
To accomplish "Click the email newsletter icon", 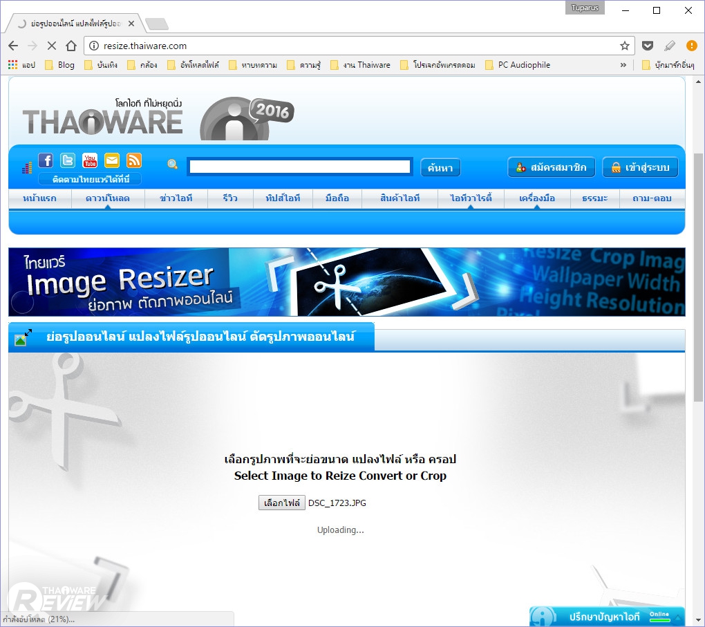I will [x=112, y=160].
